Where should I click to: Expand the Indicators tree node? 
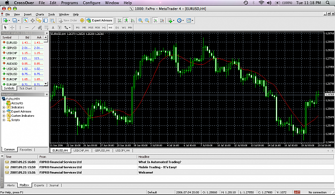tap(4, 108)
